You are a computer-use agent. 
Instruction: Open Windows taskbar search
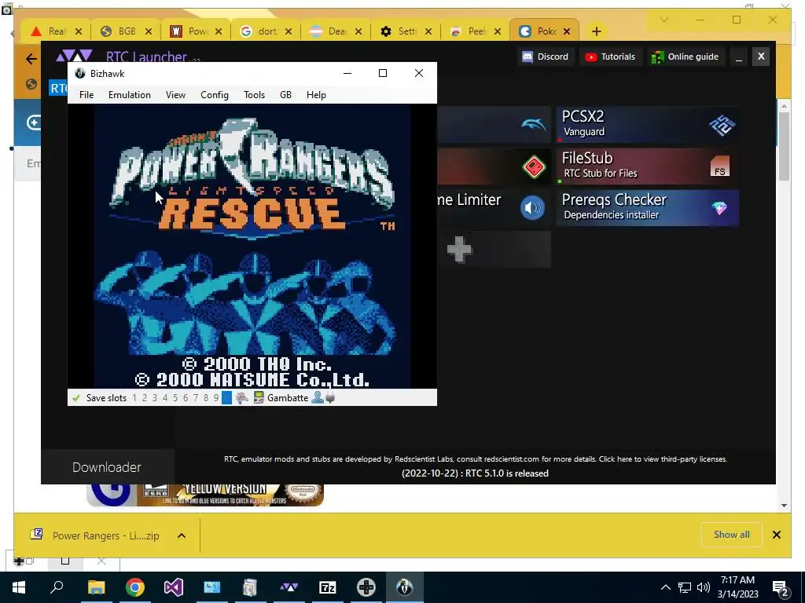(57, 587)
